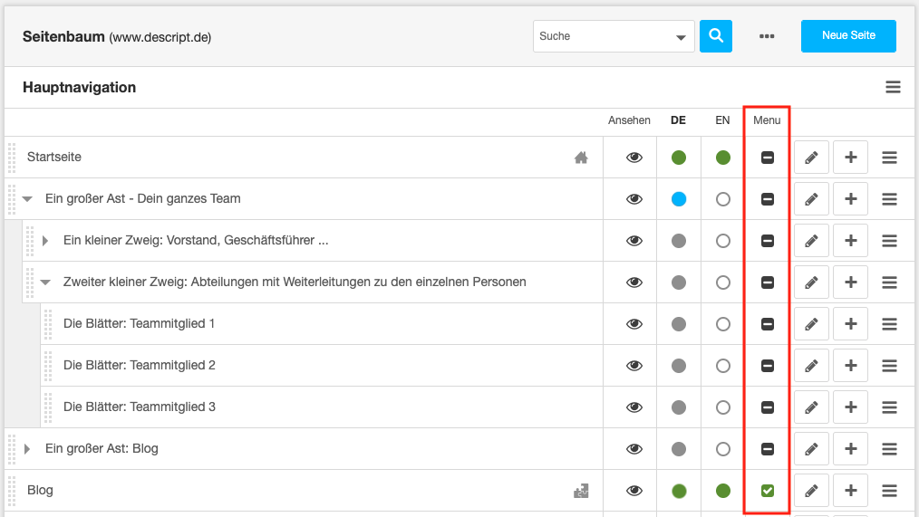Add page under 'Dein ganzes Team' row
Viewport: 919px width, 517px height.
pyautogui.click(x=850, y=199)
